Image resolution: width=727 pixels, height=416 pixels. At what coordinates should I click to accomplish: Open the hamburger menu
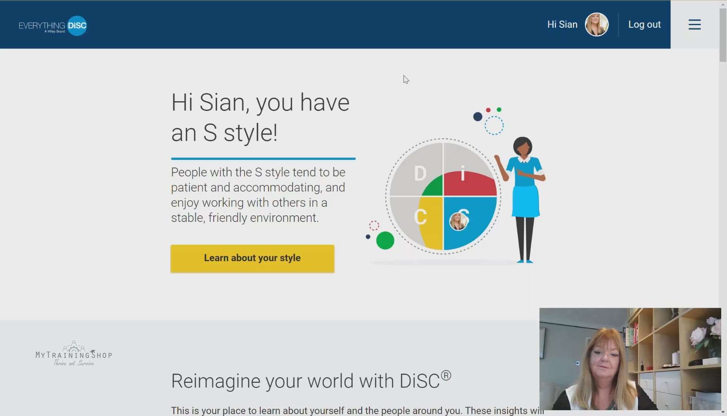(x=694, y=24)
